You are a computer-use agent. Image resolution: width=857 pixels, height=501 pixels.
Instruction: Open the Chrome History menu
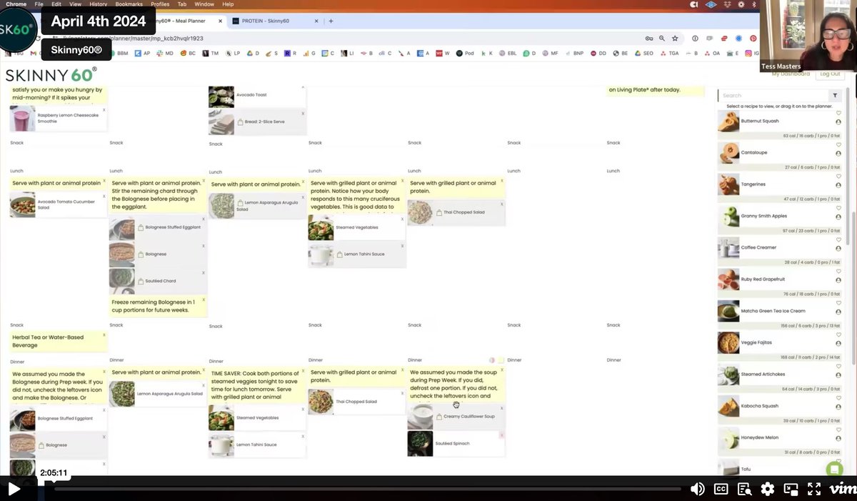[x=99, y=4]
